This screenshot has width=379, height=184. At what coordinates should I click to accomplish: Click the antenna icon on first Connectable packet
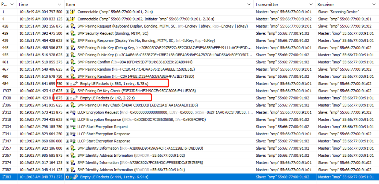coord(72,12)
